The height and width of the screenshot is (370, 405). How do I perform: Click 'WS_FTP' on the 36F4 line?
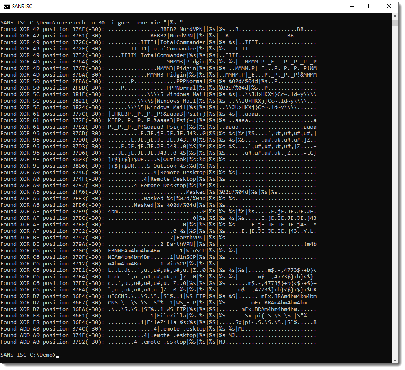pyautogui.click(x=196, y=296)
